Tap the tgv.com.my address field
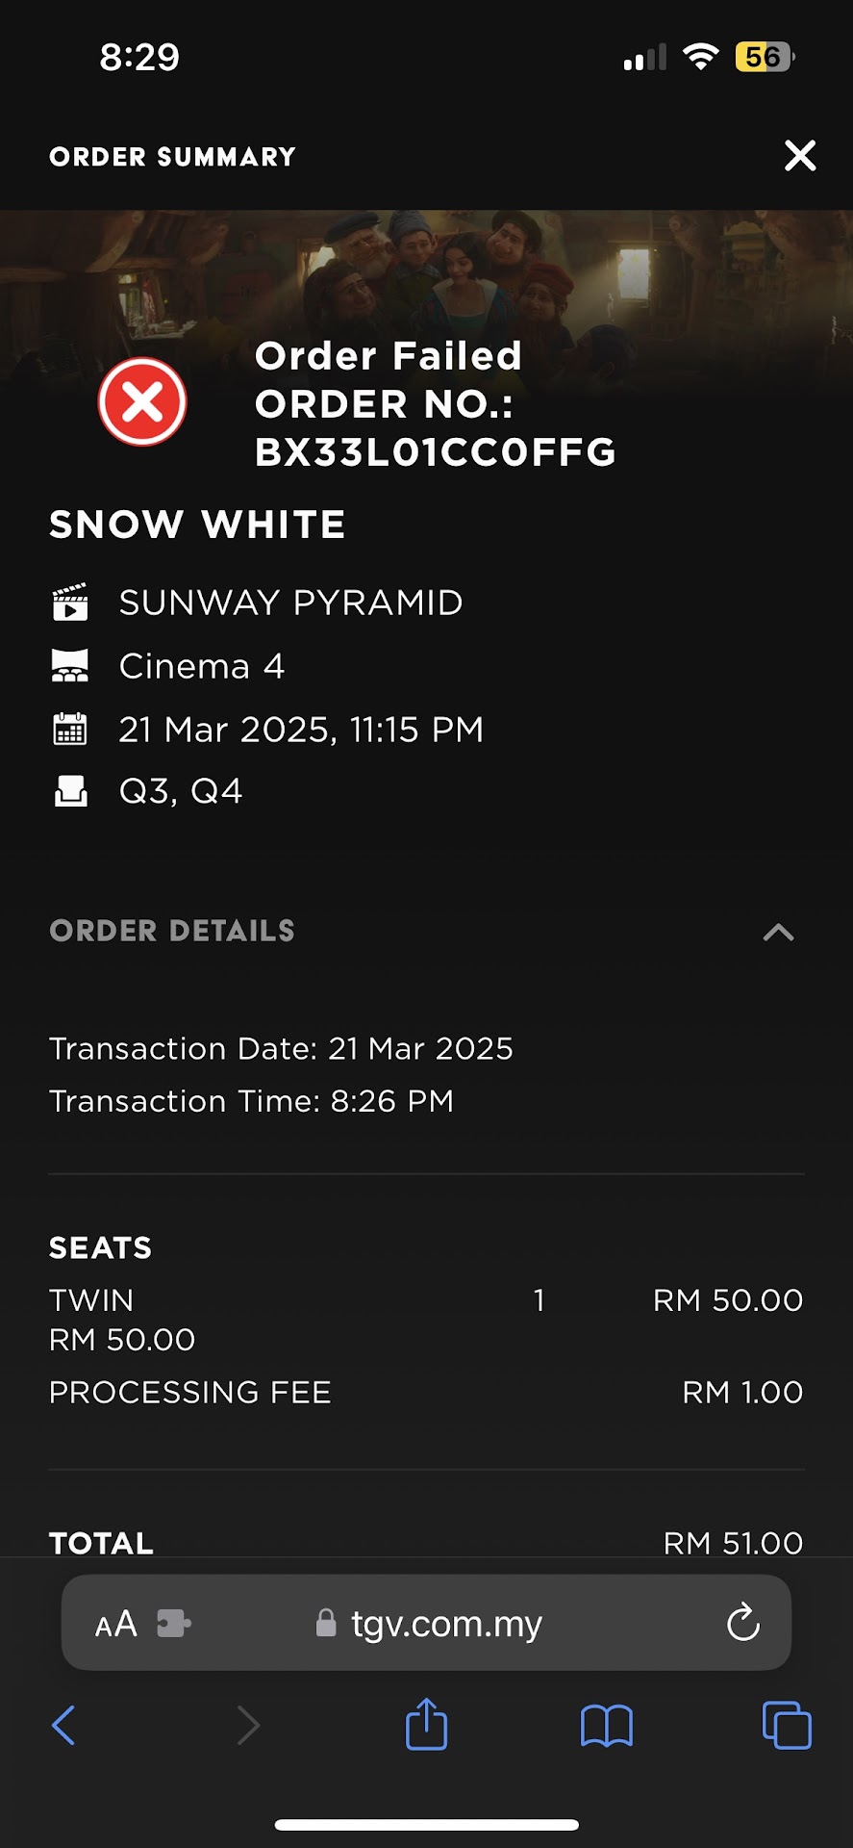Screen dimensions: 853x1848 446,1624
